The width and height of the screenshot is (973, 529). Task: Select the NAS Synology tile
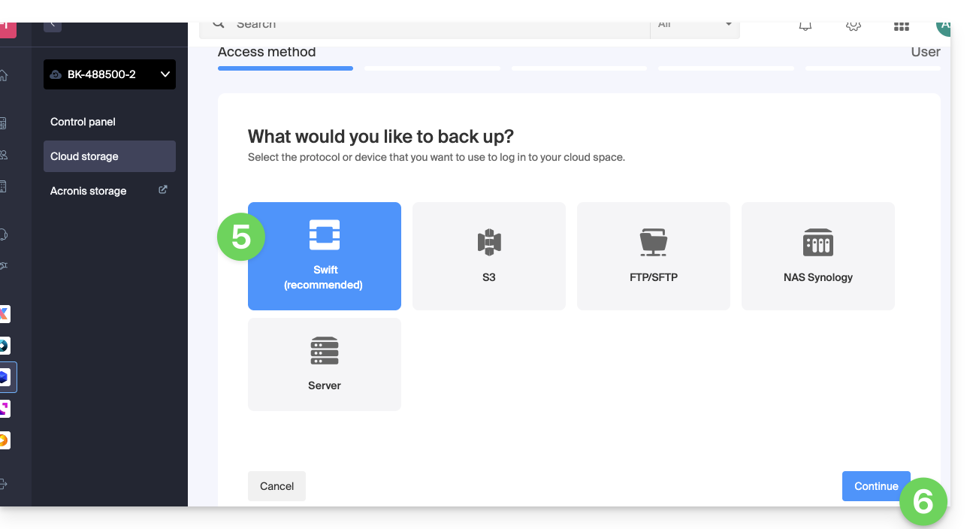[x=817, y=255]
